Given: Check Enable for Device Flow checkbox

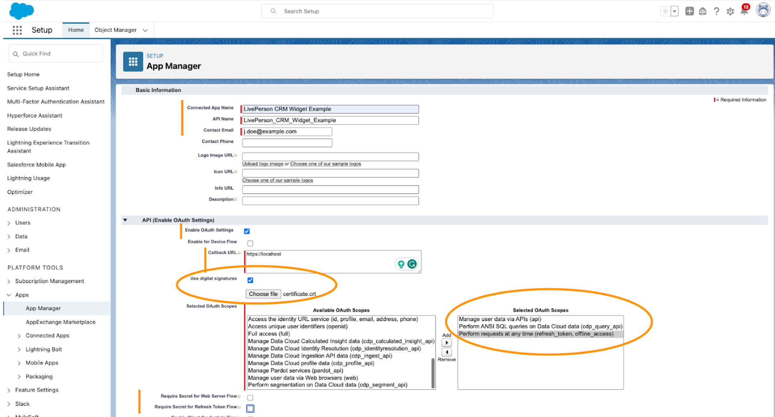Looking at the screenshot, I should click(x=250, y=243).
